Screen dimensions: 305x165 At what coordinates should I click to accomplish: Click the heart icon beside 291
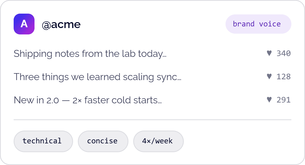point(269,100)
